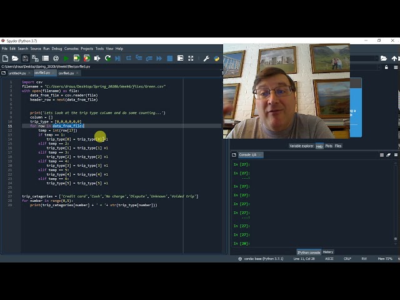Toggle fullscreen mode

191,58
